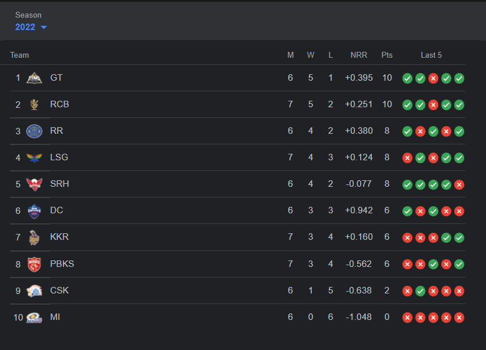Click the GT team logo icon

(34, 78)
